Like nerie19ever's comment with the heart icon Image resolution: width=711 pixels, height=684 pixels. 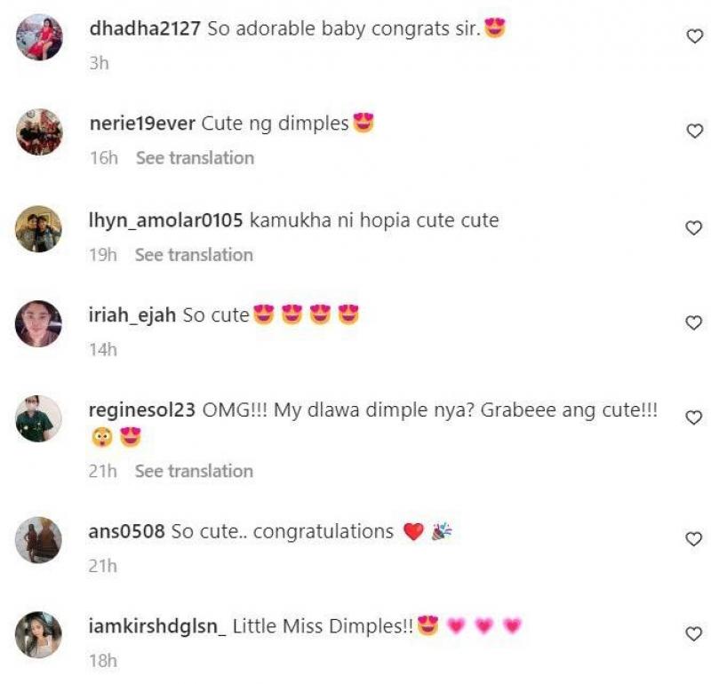coord(694,131)
